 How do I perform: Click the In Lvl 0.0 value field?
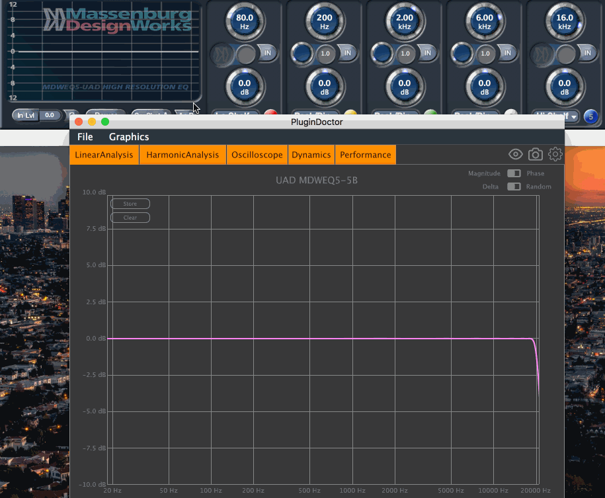tap(50, 115)
